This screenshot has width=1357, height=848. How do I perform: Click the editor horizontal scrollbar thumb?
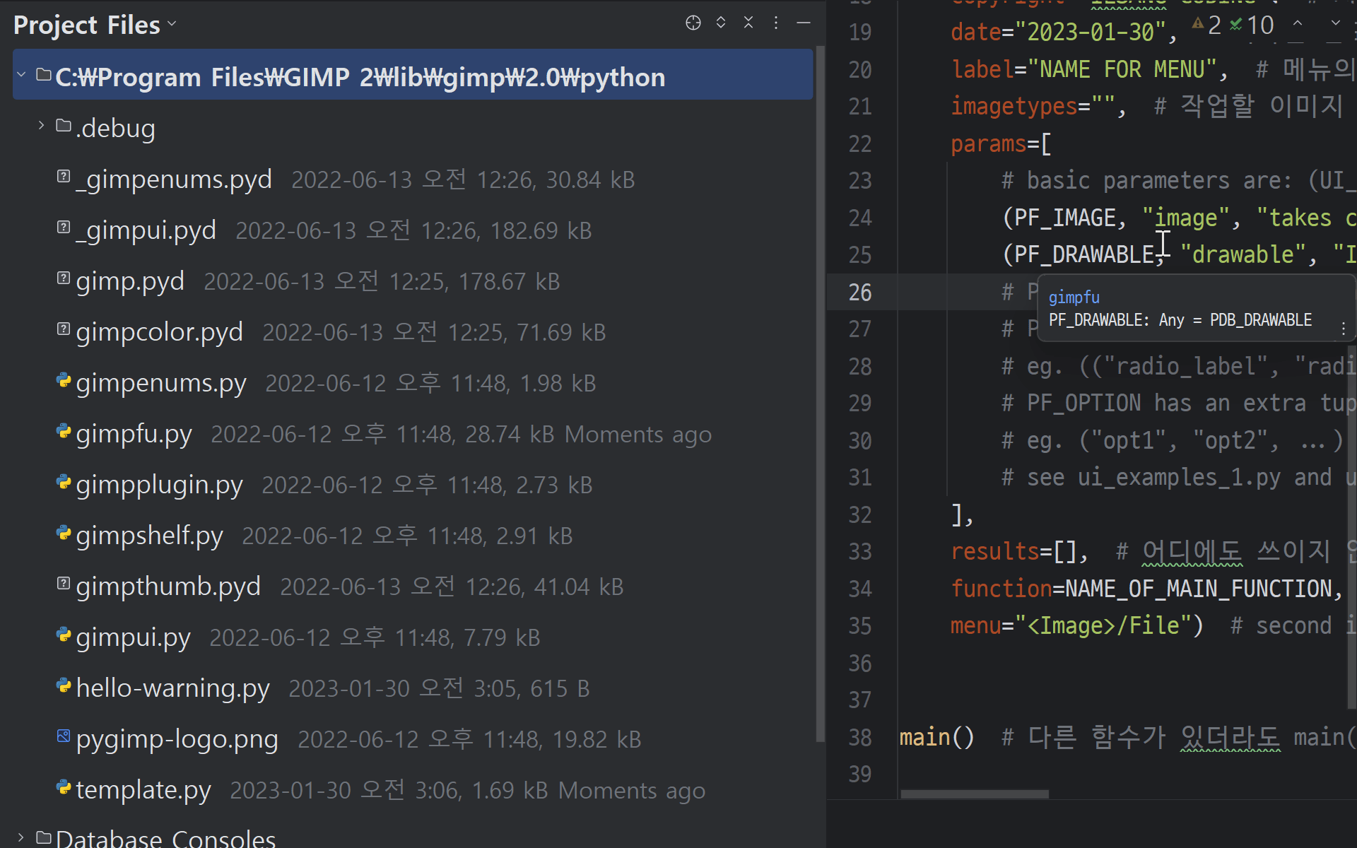pos(974,794)
